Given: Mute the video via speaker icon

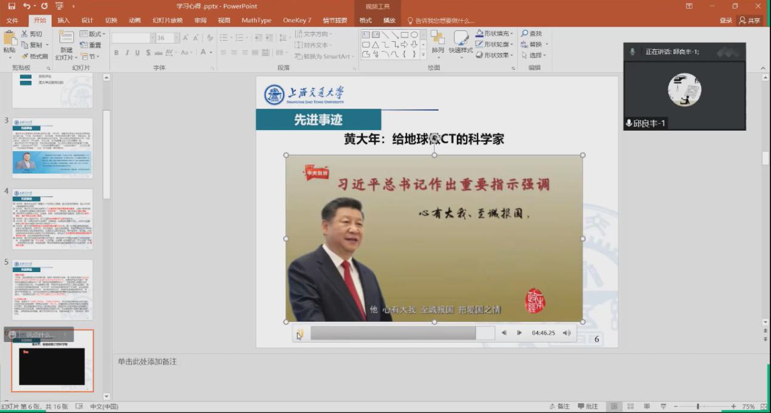Looking at the screenshot, I should [x=567, y=332].
